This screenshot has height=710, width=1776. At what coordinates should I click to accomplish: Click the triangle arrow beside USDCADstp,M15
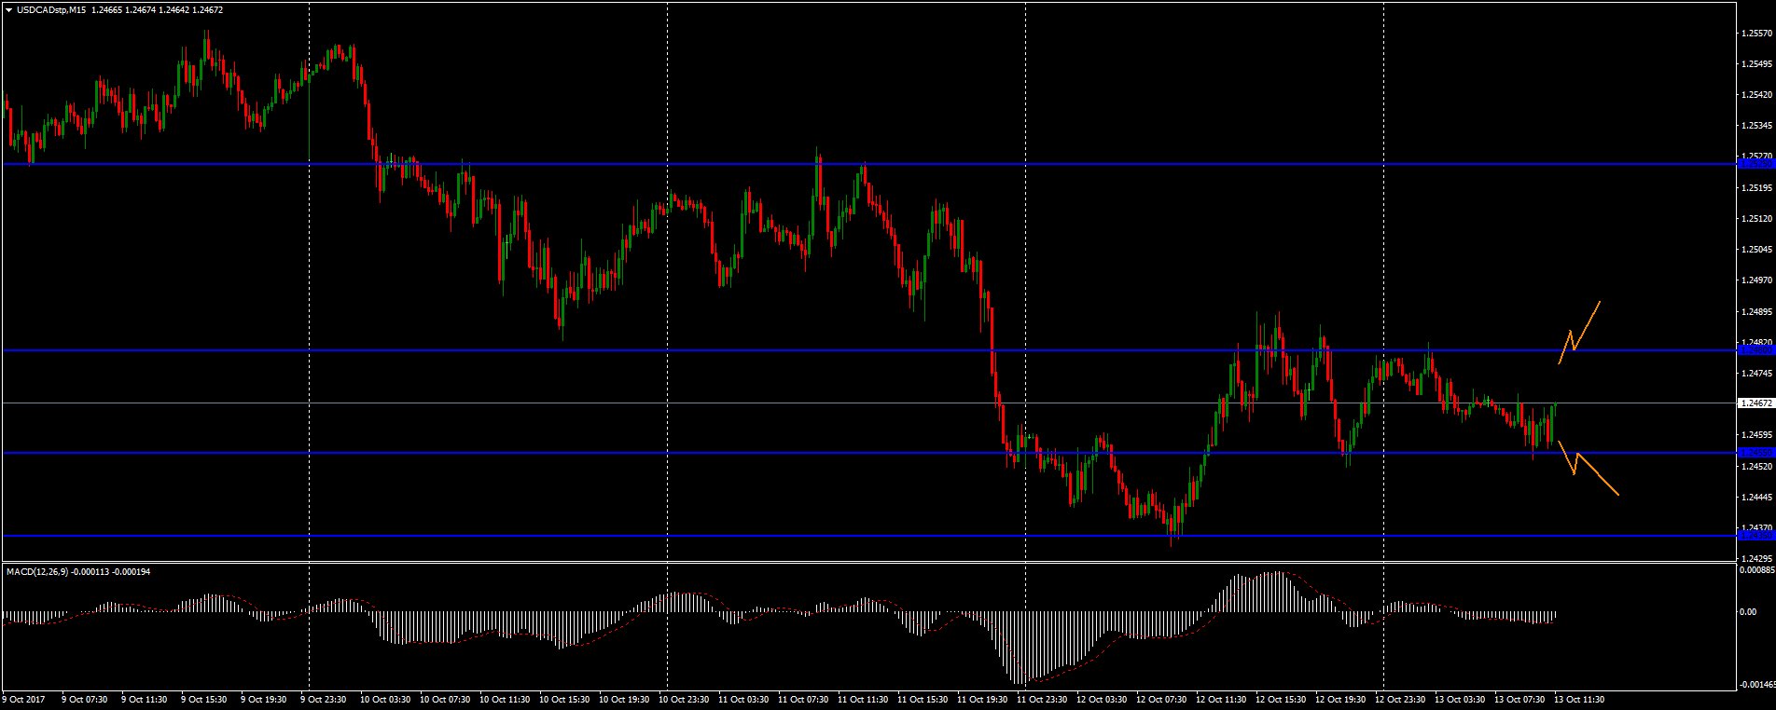click(8, 9)
